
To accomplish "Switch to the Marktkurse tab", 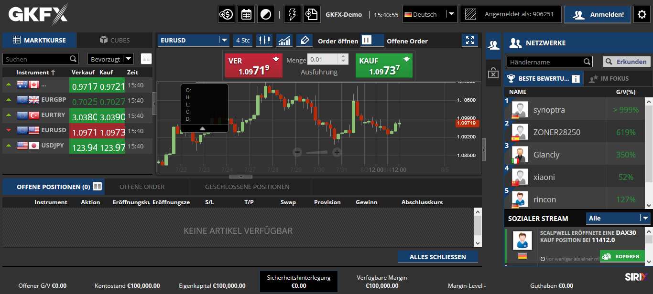I will 39,40.
